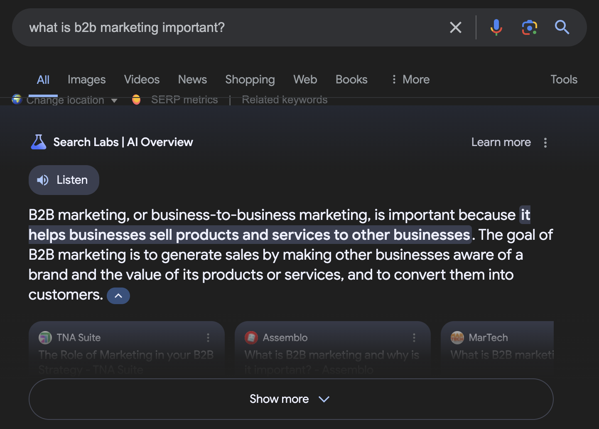Image resolution: width=599 pixels, height=429 pixels.
Task: Click the MarTech site favicon
Action: [x=457, y=338]
